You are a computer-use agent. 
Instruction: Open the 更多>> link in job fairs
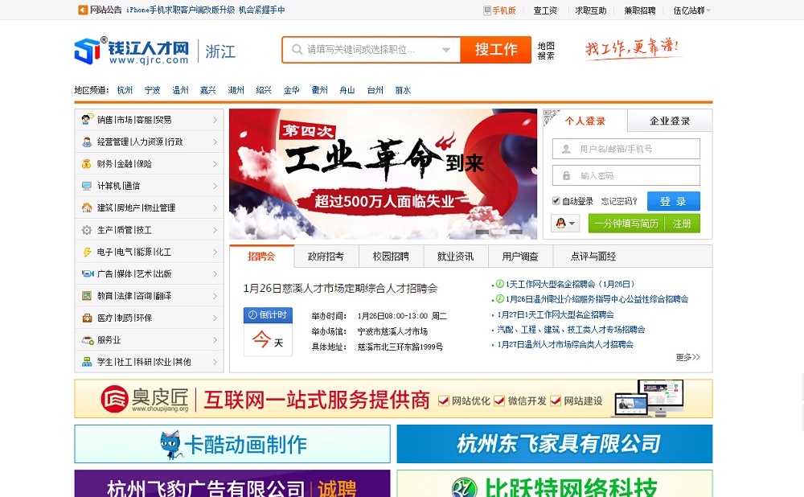[x=687, y=357]
